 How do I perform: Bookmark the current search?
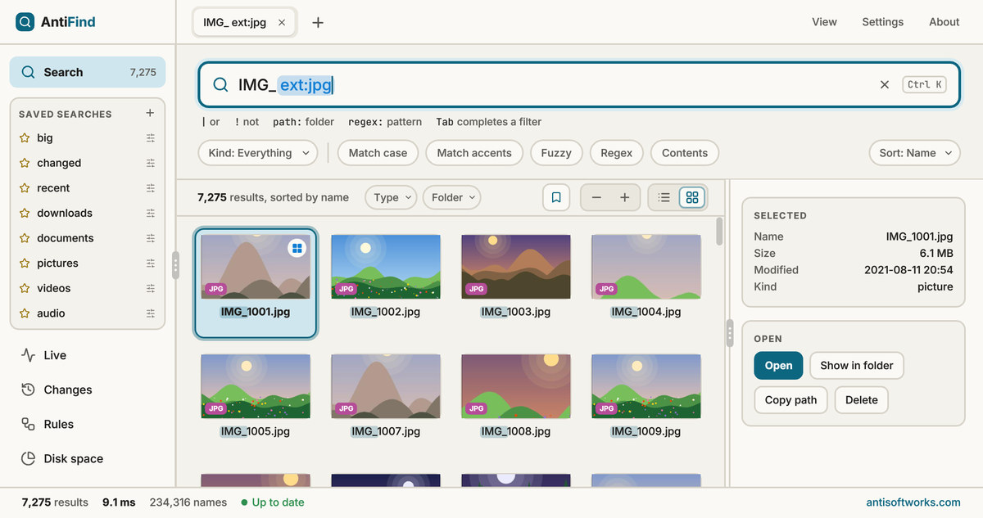556,197
